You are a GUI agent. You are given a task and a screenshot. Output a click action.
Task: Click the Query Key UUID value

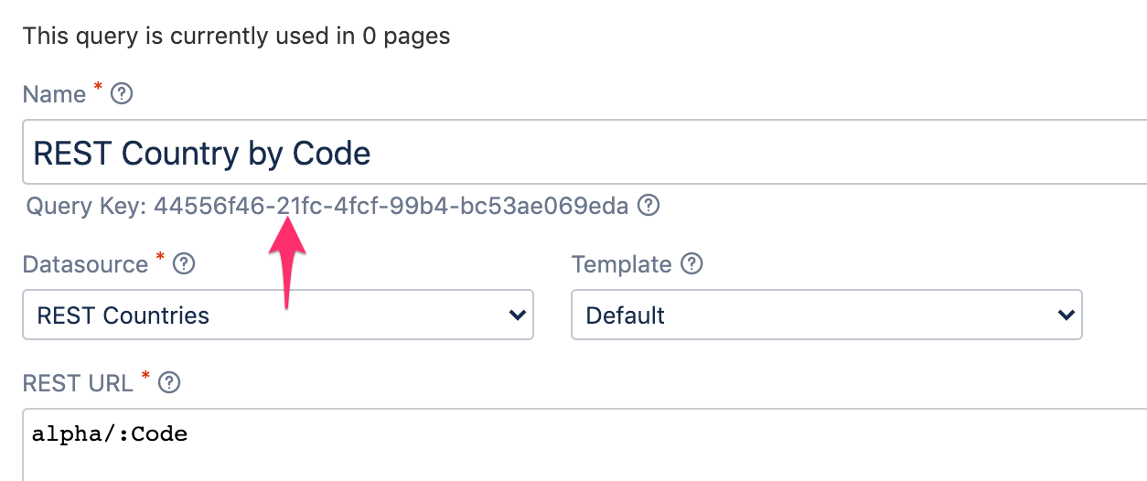pos(391,206)
